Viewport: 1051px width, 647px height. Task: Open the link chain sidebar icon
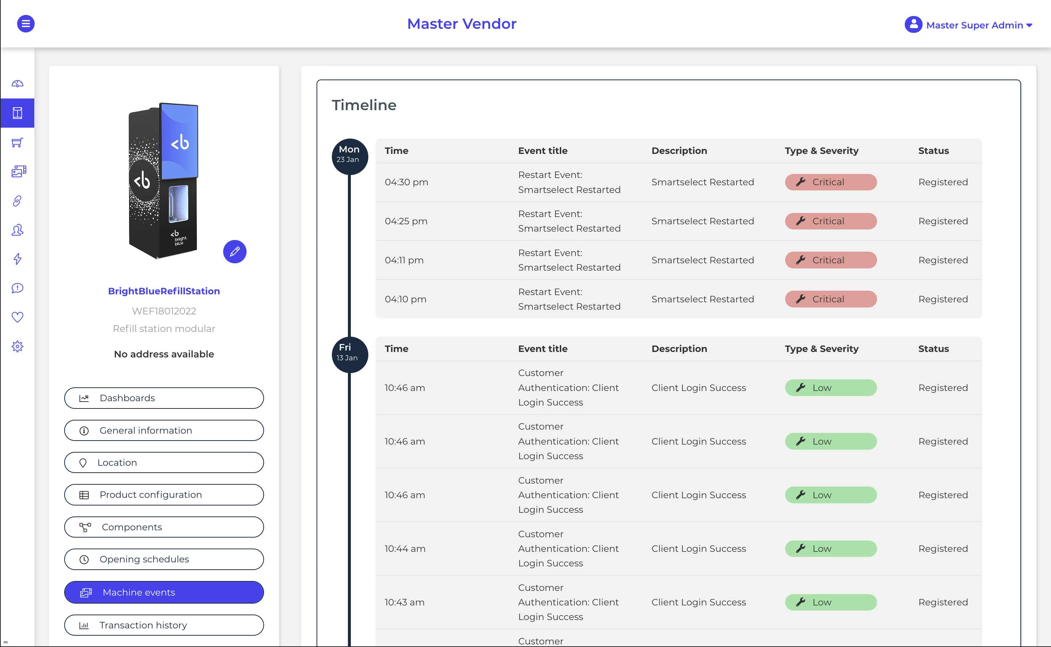pos(18,201)
